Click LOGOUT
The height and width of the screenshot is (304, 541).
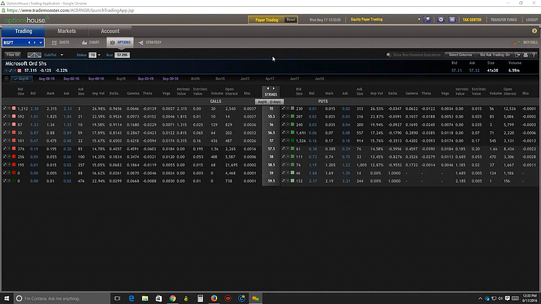click(532, 20)
